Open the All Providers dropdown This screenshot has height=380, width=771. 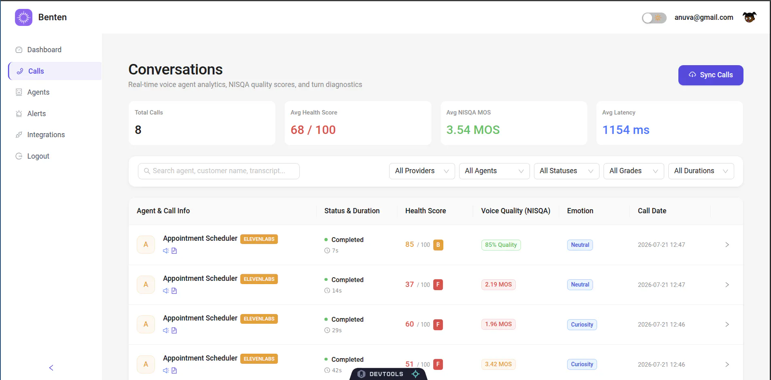click(x=422, y=171)
